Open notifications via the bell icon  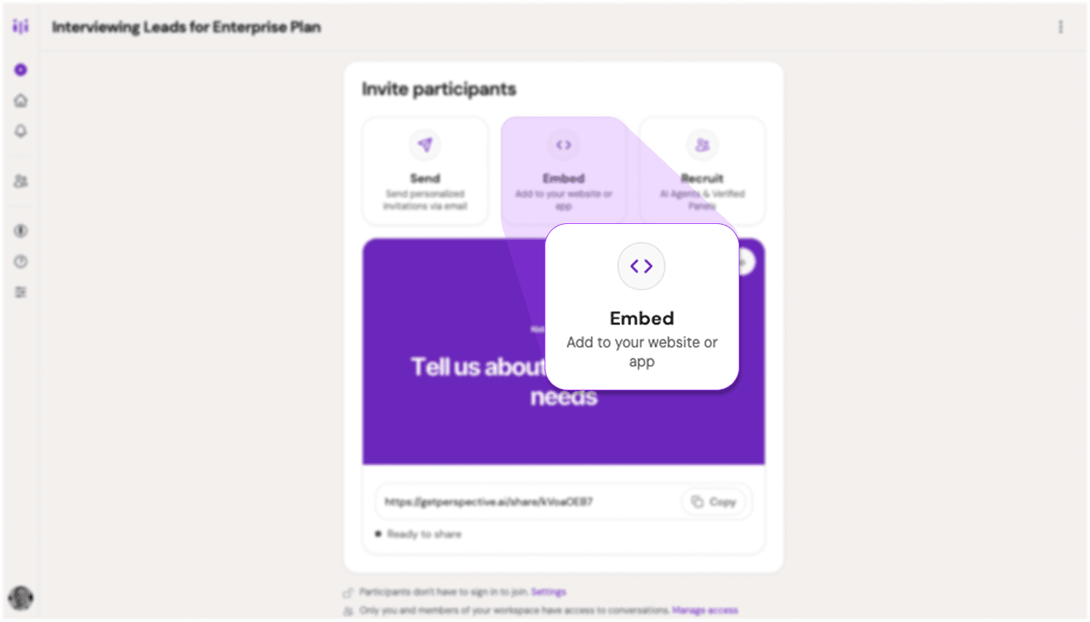[20, 130]
